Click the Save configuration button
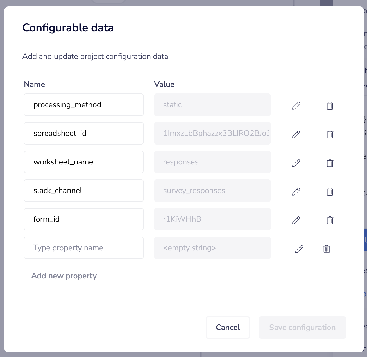 tap(302, 328)
